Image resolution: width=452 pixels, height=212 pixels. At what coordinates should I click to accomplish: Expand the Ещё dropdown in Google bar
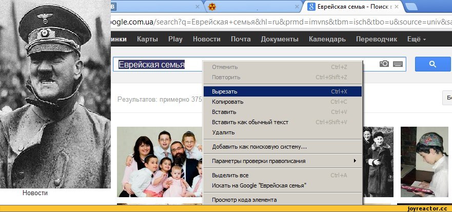point(416,39)
